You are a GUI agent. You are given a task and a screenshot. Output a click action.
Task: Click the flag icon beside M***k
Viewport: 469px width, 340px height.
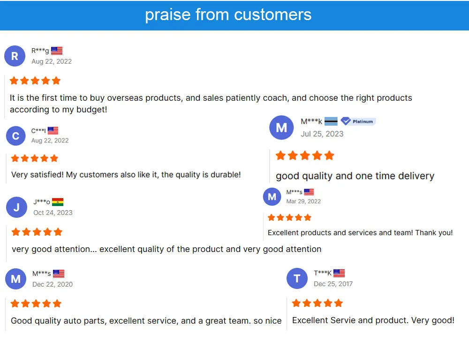pos(331,121)
